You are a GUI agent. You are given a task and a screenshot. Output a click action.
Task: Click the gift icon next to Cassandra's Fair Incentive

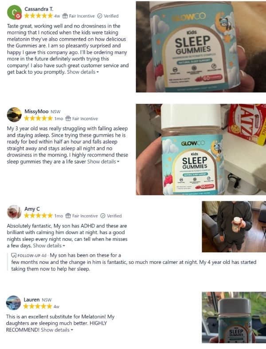(65, 16)
